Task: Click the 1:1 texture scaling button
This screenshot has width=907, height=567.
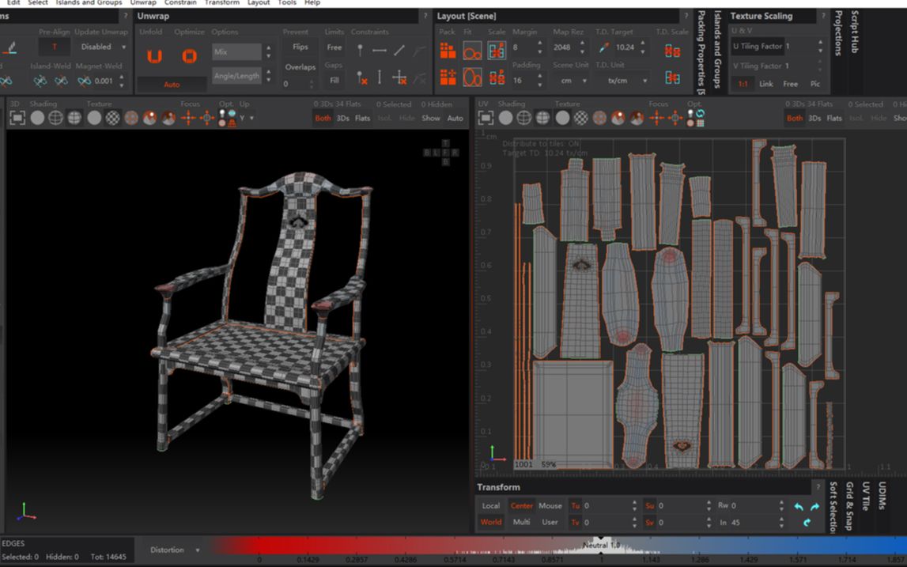Action: [x=743, y=84]
